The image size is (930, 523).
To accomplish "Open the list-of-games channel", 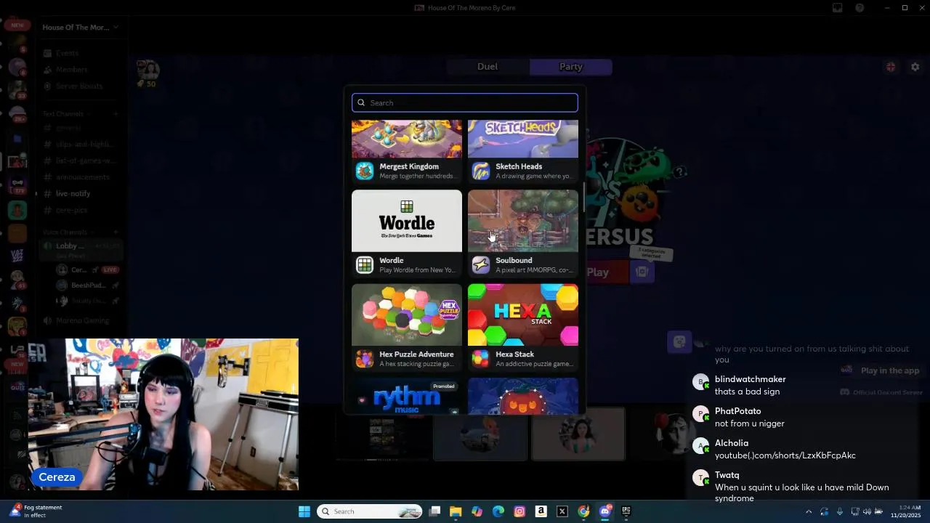I will tap(85, 161).
